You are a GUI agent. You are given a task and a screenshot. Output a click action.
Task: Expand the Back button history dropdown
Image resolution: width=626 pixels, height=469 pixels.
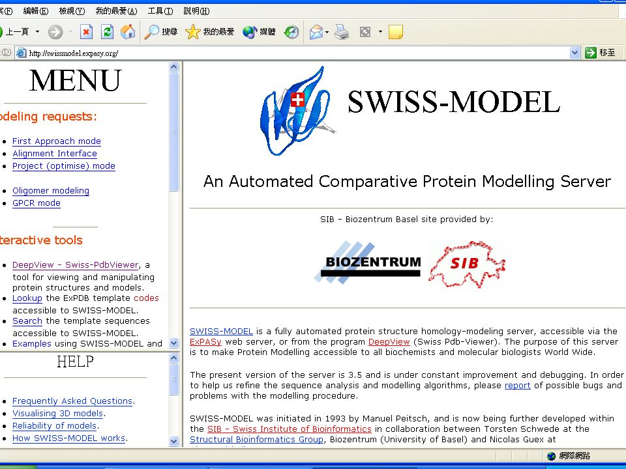tap(38, 31)
